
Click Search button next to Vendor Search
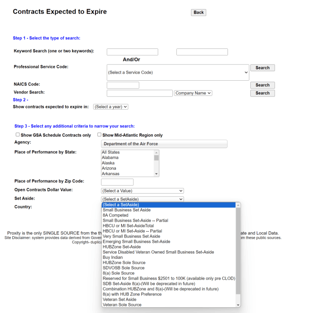coord(263,93)
